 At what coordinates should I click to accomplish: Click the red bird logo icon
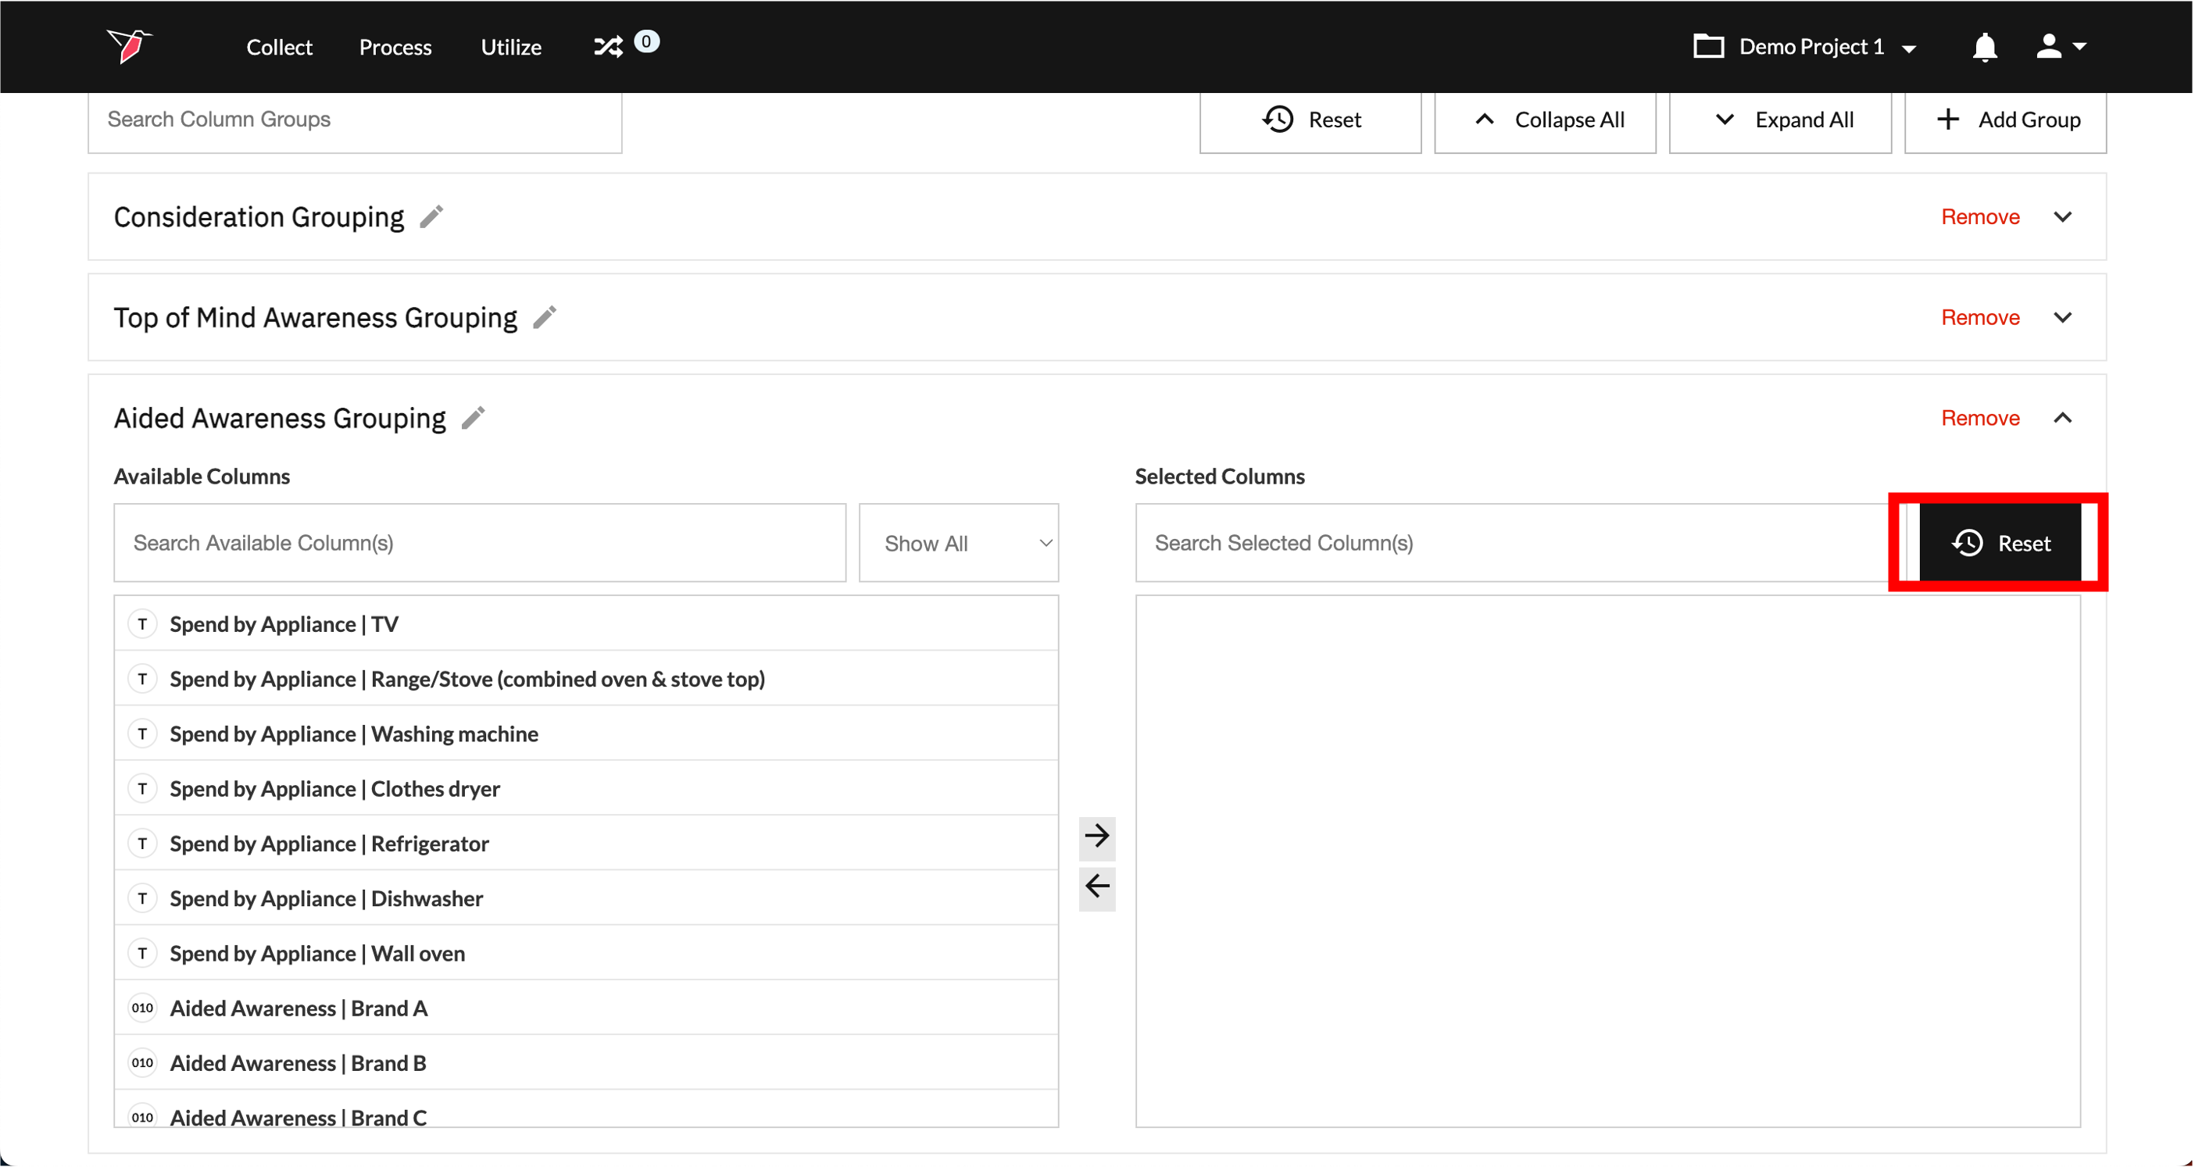pyautogui.click(x=128, y=45)
